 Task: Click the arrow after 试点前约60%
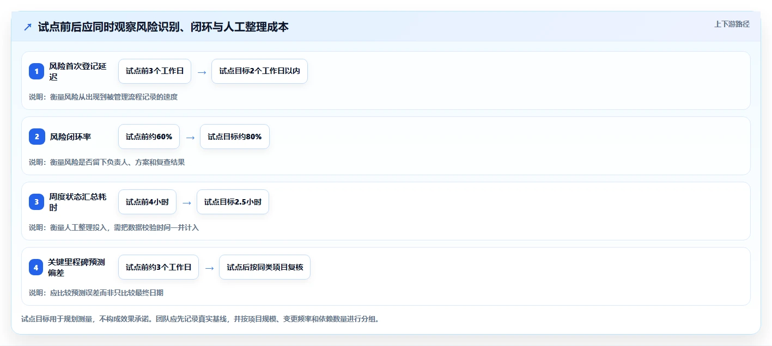pyautogui.click(x=190, y=137)
